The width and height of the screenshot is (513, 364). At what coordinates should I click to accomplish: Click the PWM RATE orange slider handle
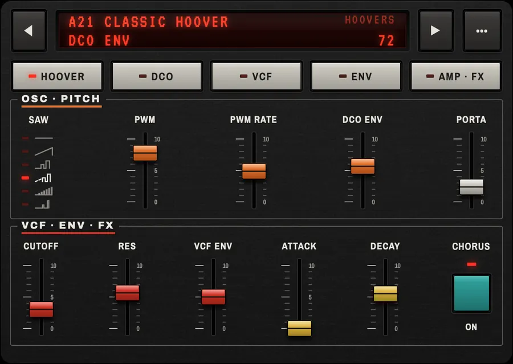pos(254,171)
